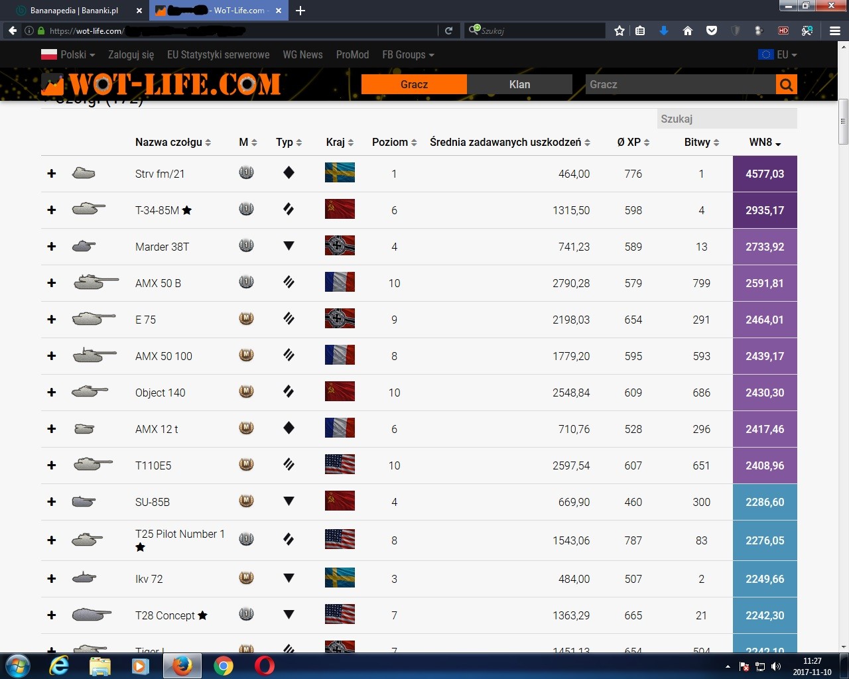This screenshot has width=849, height=679.
Task: Expand the Marder 38T row details
Action: tap(52, 247)
